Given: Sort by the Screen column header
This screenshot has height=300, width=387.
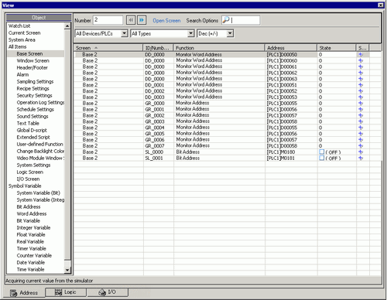Looking at the screenshot, I should 108,48.
